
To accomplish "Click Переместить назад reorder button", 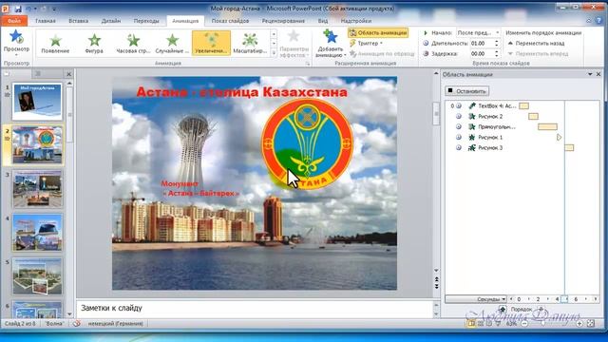I will pos(536,44).
